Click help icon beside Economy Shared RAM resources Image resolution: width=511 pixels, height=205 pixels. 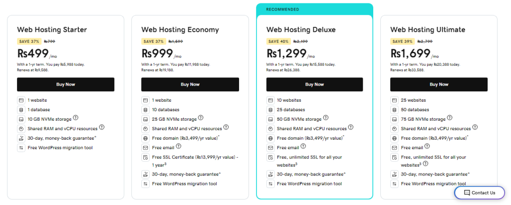click(x=226, y=128)
